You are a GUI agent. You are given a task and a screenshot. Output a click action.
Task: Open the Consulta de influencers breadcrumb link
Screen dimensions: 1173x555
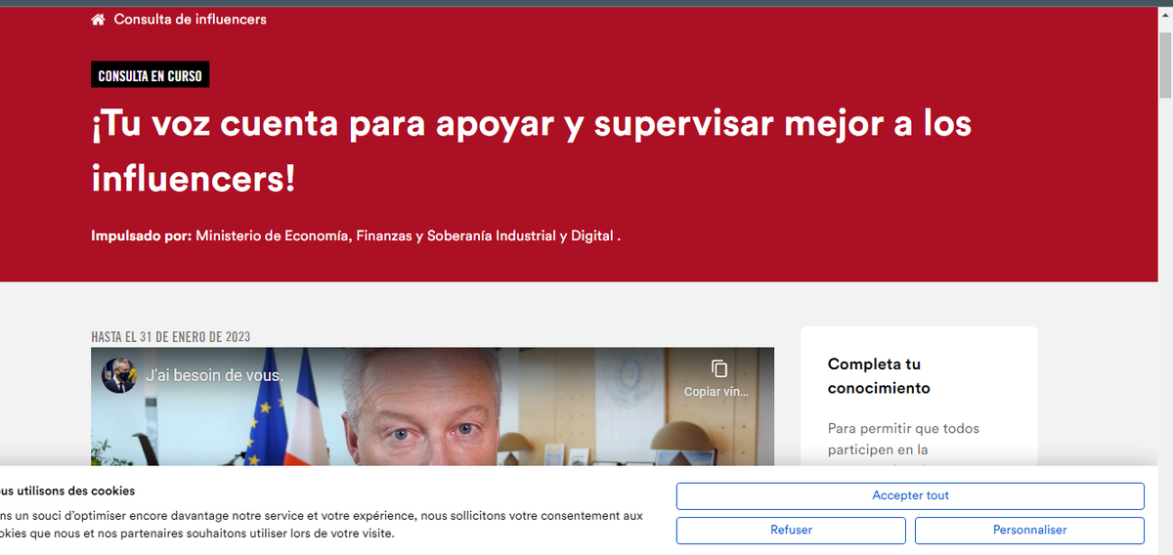[190, 20]
